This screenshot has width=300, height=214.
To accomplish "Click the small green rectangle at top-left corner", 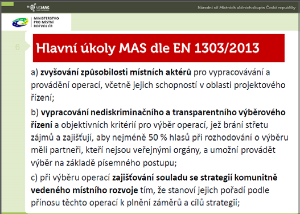I will (7, 3).
